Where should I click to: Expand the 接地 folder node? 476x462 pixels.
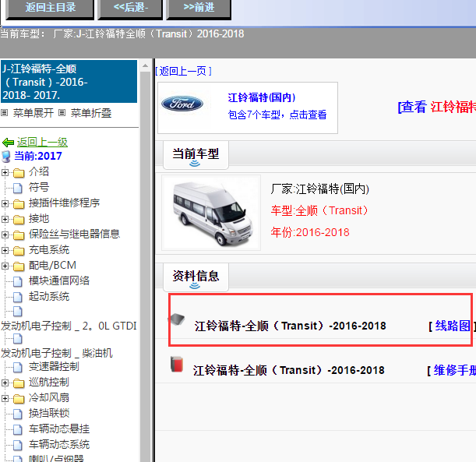(5, 219)
